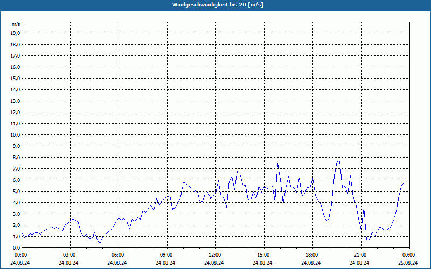Click the 25.08.24 date label
Screen dimensions: 431x269
408,263
